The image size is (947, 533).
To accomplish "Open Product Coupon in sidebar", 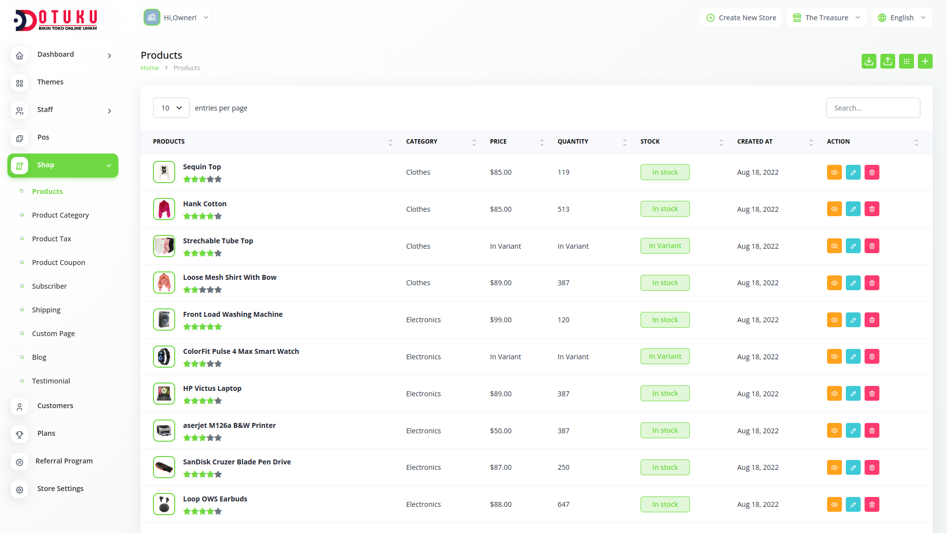I will [x=58, y=263].
